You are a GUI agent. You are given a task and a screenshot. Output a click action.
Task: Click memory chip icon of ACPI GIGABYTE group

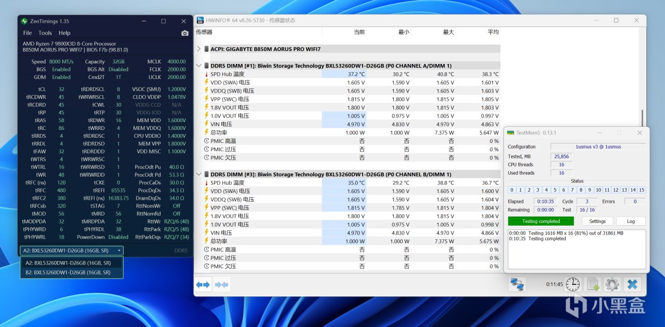point(206,49)
